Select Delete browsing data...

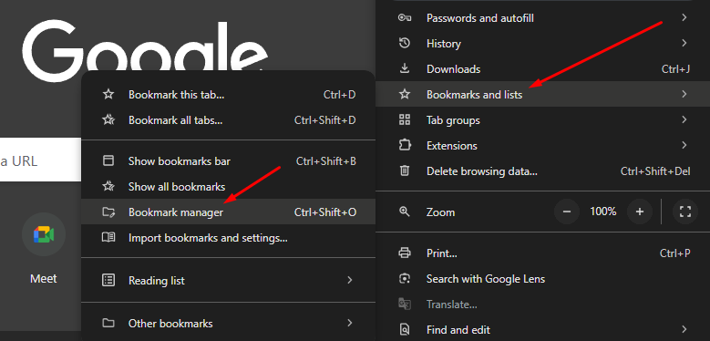(x=543, y=171)
